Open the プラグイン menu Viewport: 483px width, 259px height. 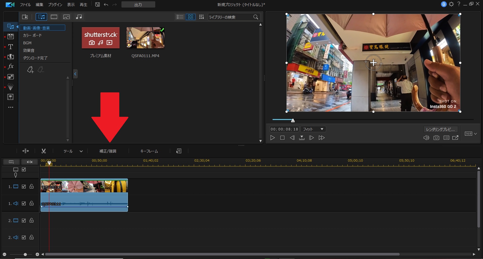click(55, 5)
